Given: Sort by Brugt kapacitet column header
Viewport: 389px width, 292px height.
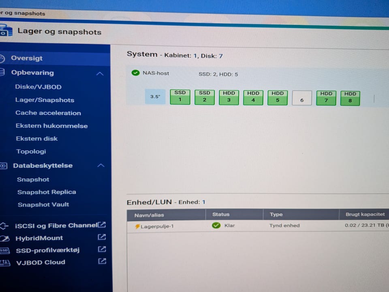Looking at the screenshot, I should [x=364, y=214].
